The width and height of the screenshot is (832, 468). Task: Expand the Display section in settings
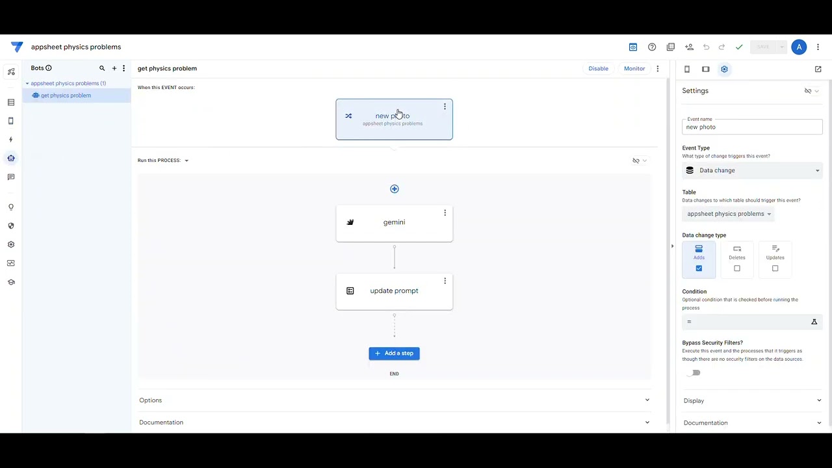coord(752,400)
